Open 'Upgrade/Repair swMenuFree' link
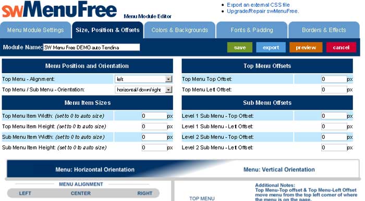The width and height of the screenshot is (365, 201). coord(263,11)
